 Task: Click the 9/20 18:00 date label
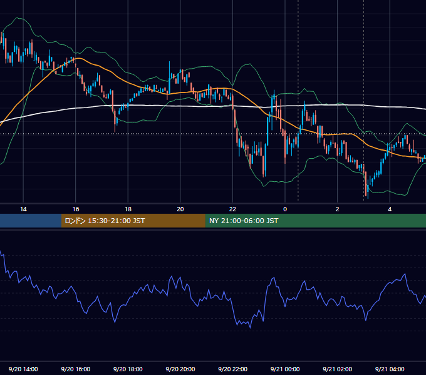128,369
